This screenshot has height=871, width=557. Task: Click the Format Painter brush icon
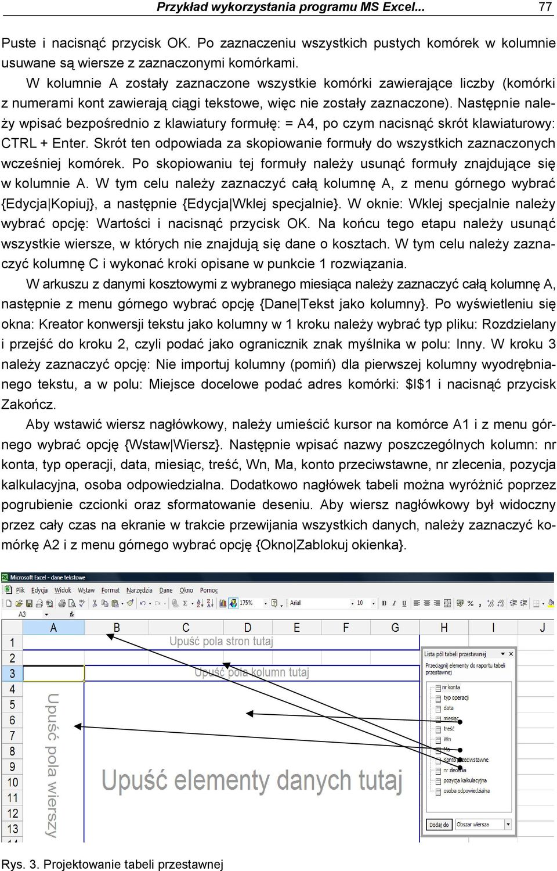(131, 603)
